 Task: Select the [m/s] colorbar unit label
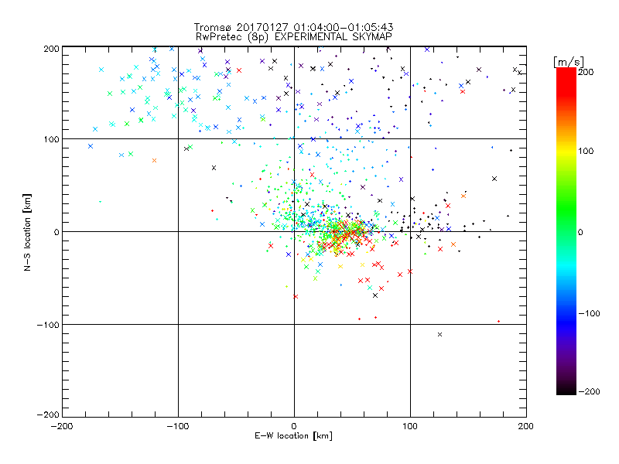[x=569, y=62]
